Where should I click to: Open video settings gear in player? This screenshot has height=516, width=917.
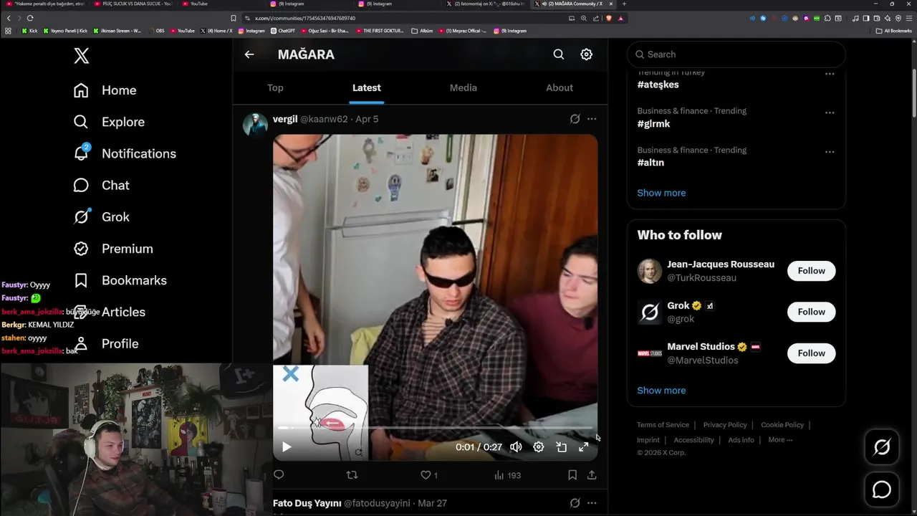click(539, 446)
